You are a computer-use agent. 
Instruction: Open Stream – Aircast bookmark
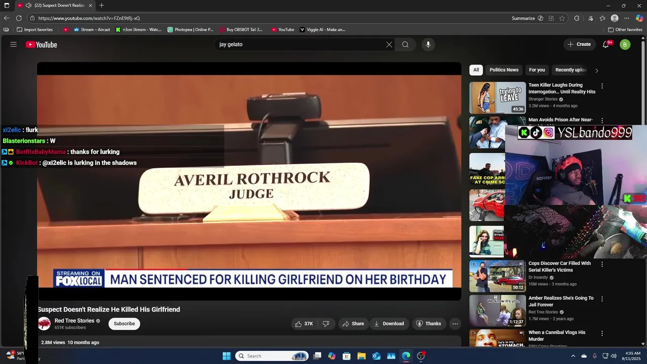[x=92, y=29]
